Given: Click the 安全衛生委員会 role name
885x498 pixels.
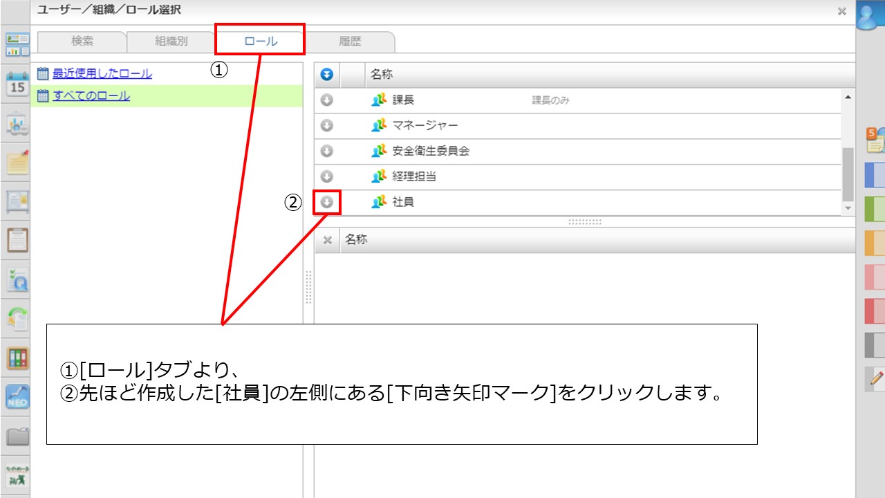Looking at the screenshot, I should pyautogui.click(x=431, y=151).
